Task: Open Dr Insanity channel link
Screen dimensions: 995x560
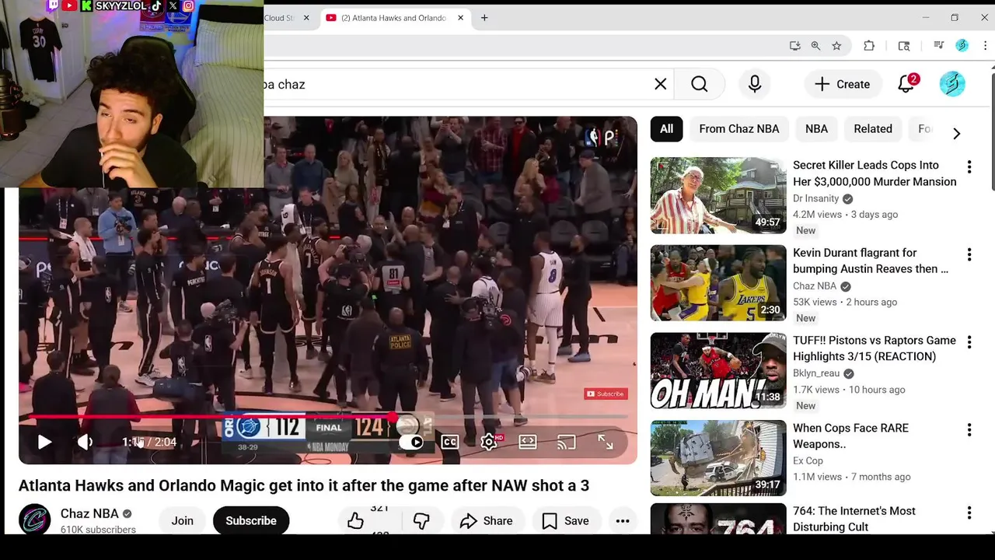Action: 815,198
